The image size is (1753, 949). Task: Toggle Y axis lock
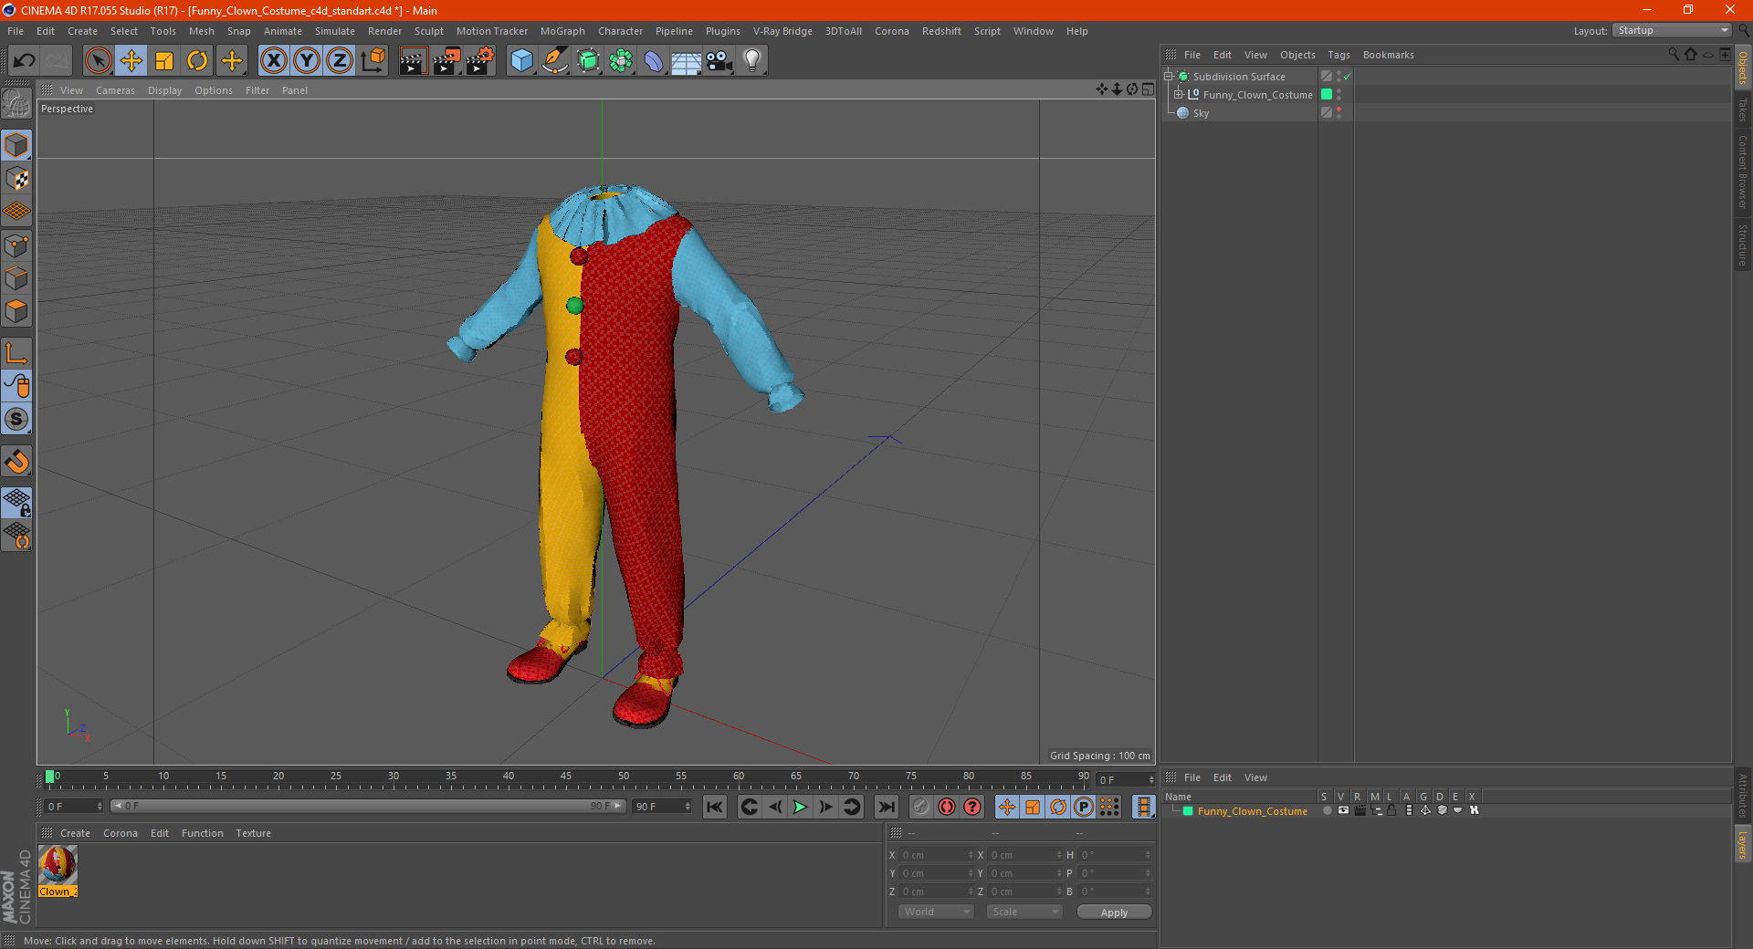[307, 61]
